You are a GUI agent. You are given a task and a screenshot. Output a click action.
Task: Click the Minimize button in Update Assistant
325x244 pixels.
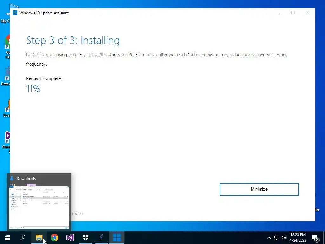(259, 189)
